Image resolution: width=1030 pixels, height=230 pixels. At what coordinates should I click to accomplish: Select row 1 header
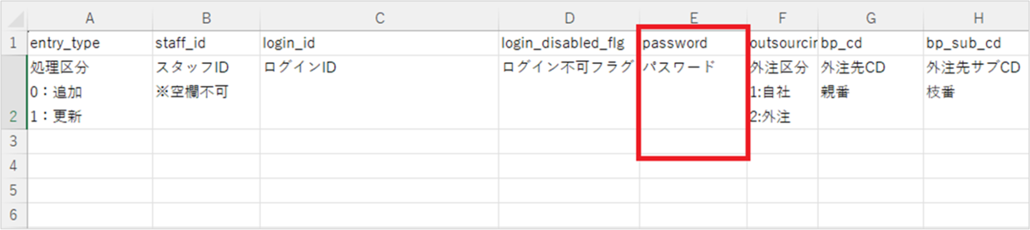coord(14,43)
